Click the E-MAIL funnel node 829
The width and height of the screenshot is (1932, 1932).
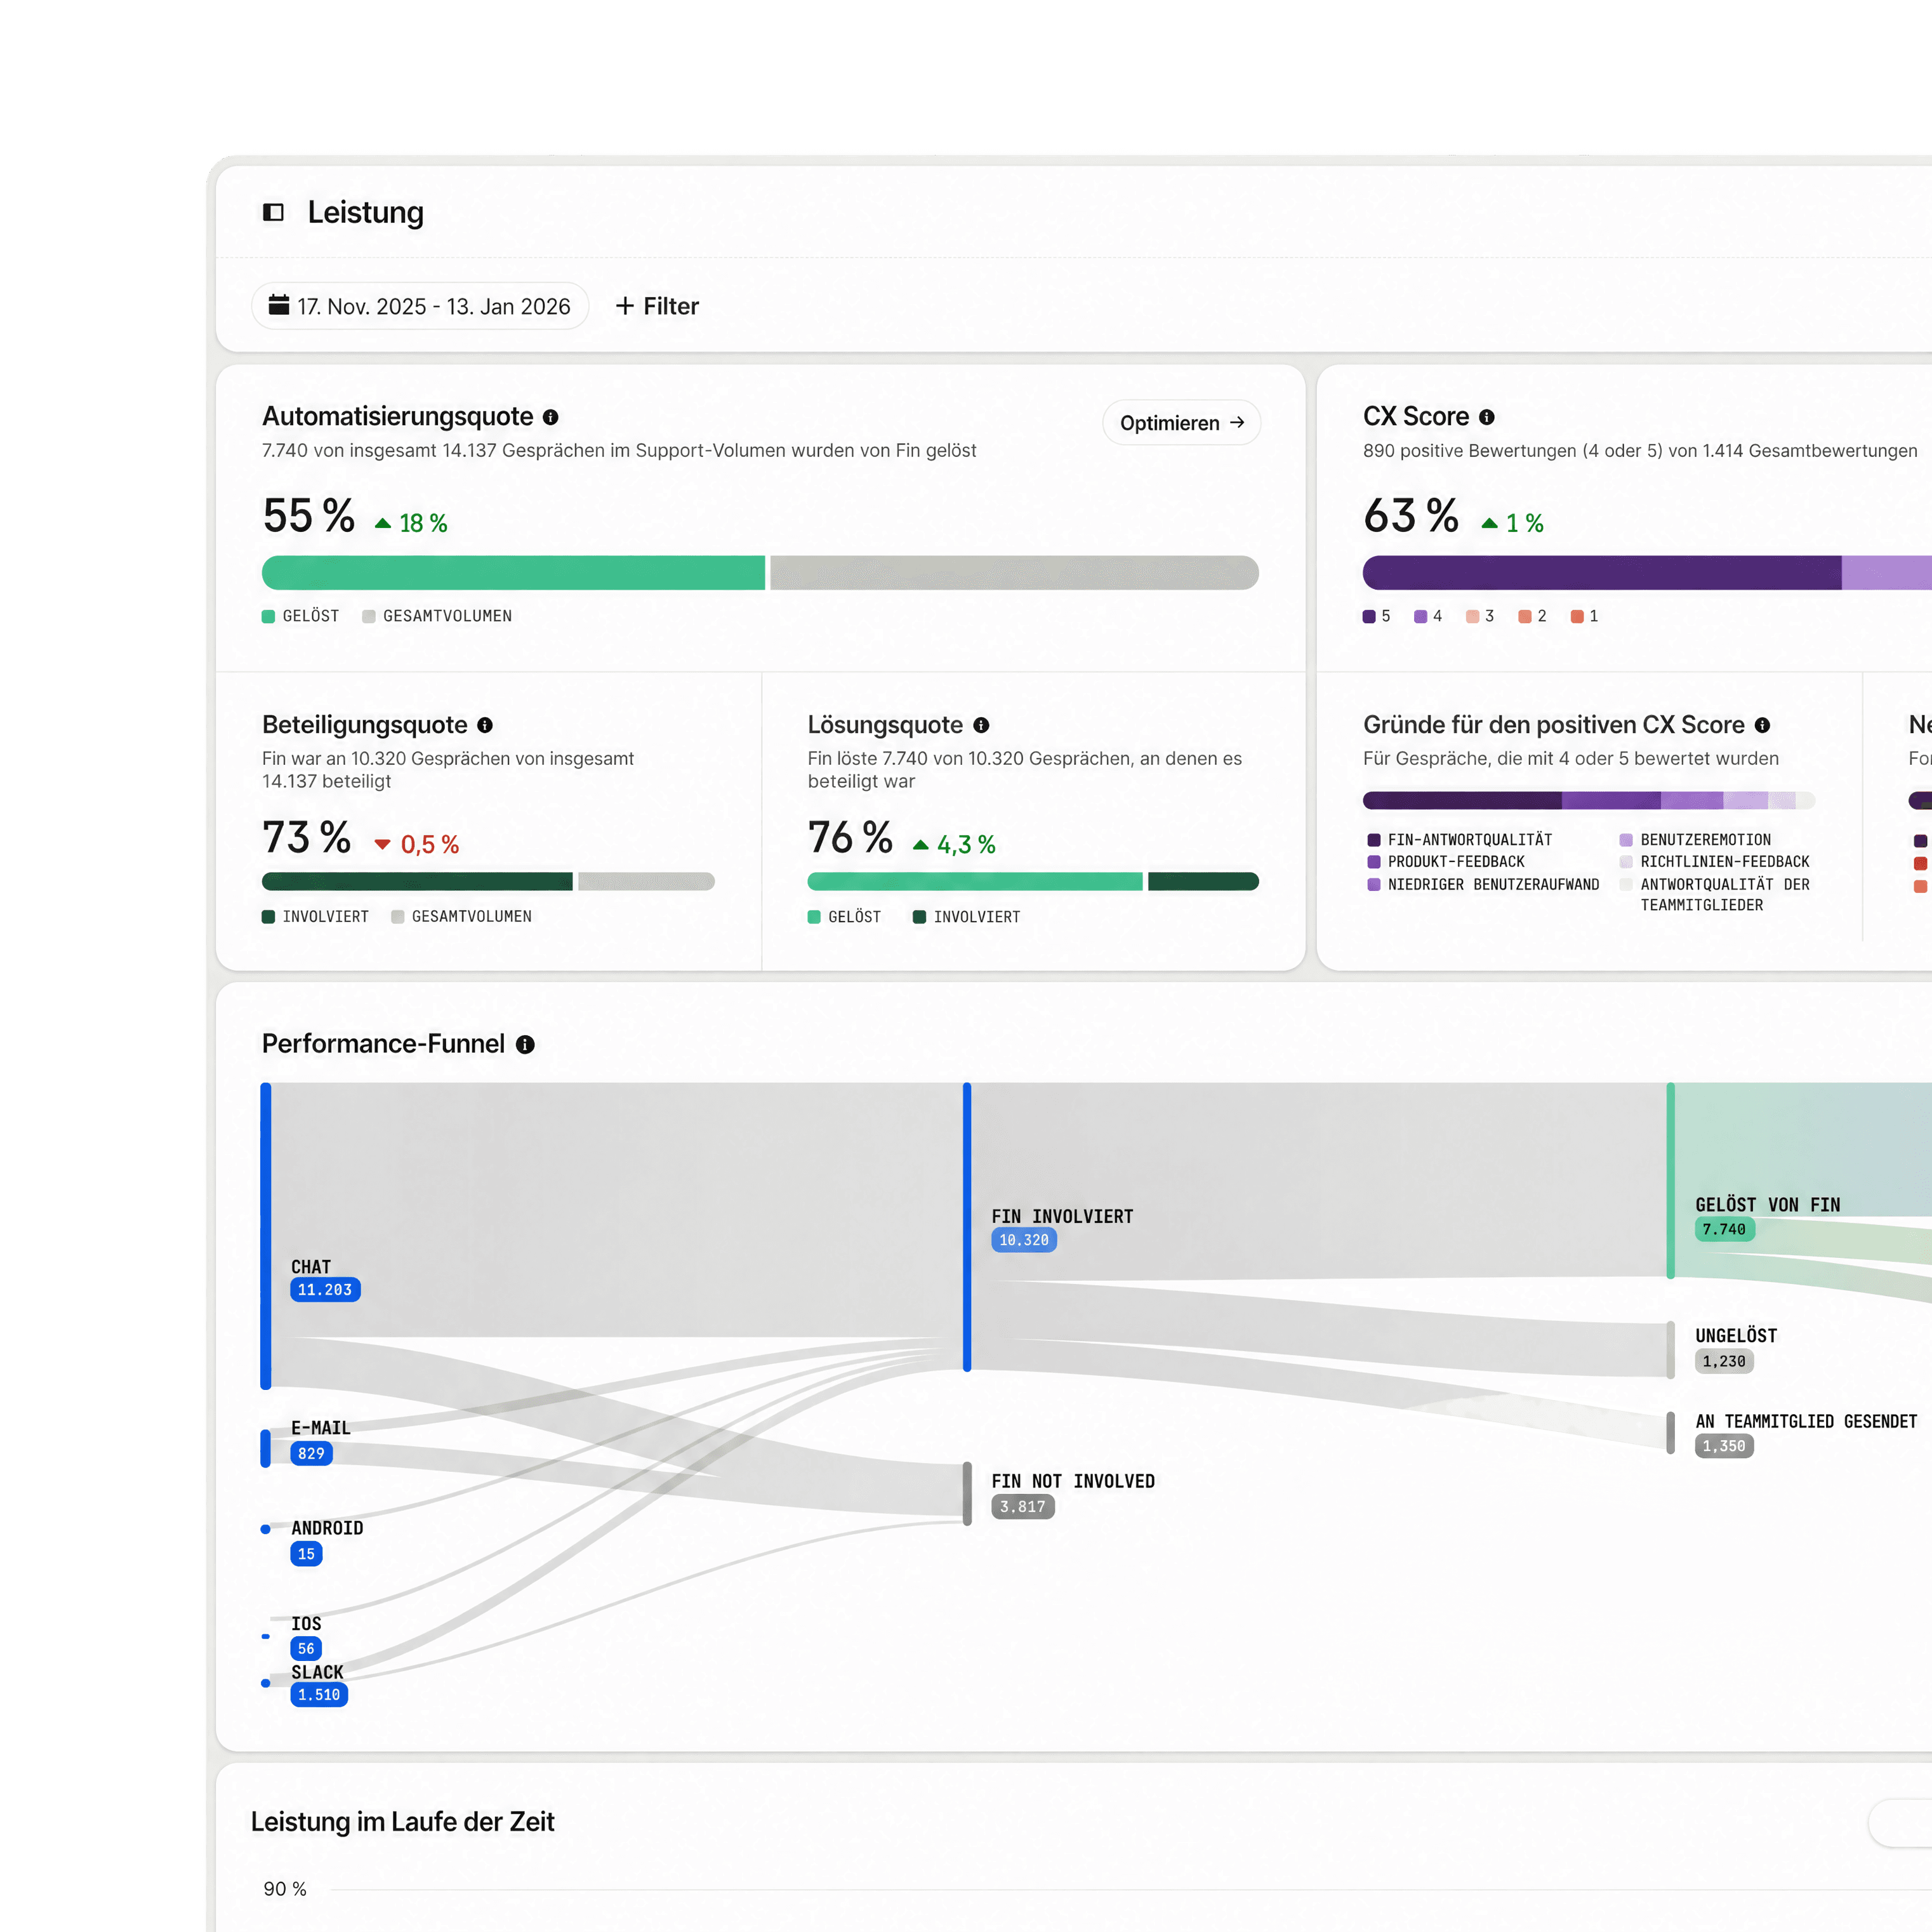click(311, 1454)
